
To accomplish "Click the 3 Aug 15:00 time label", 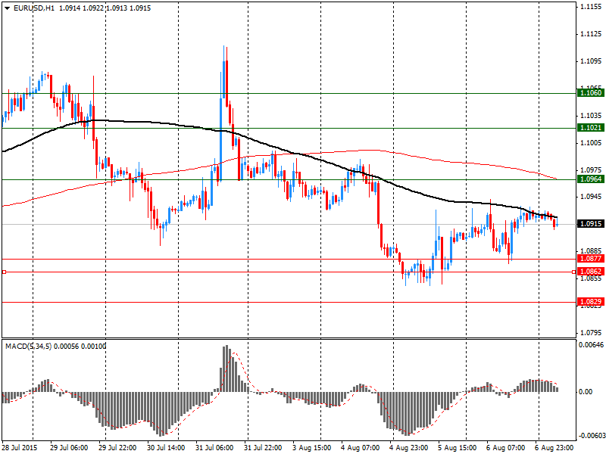I will (x=312, y=448).
